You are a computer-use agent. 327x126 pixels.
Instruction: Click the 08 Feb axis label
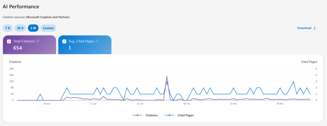coord(186,103)
